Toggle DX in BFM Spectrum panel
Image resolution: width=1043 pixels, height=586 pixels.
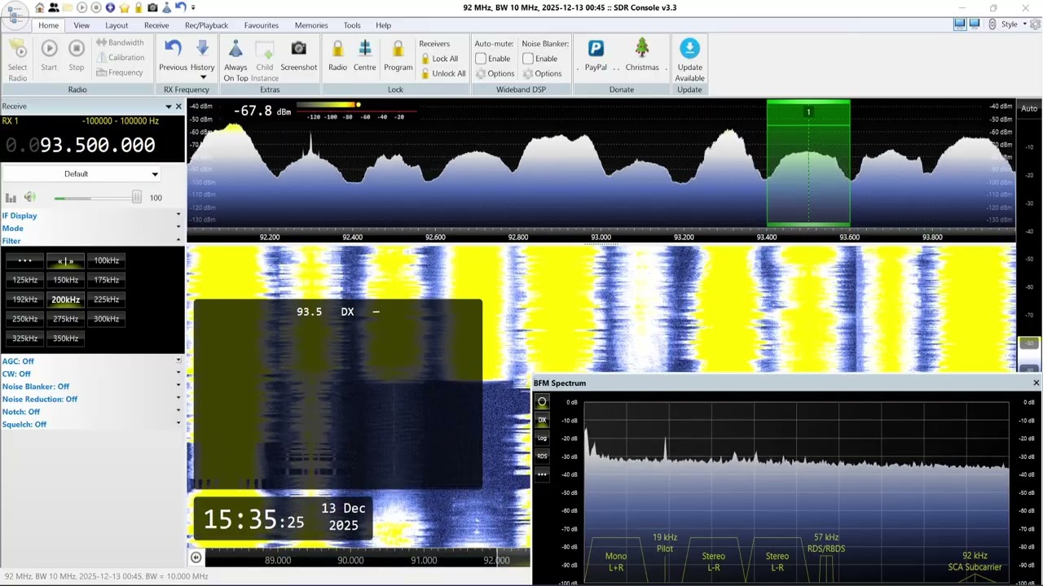point(542,420)
